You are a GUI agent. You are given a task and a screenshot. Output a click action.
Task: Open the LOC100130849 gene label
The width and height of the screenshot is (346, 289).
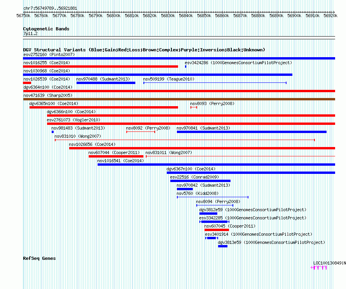[x=330, y=263]
